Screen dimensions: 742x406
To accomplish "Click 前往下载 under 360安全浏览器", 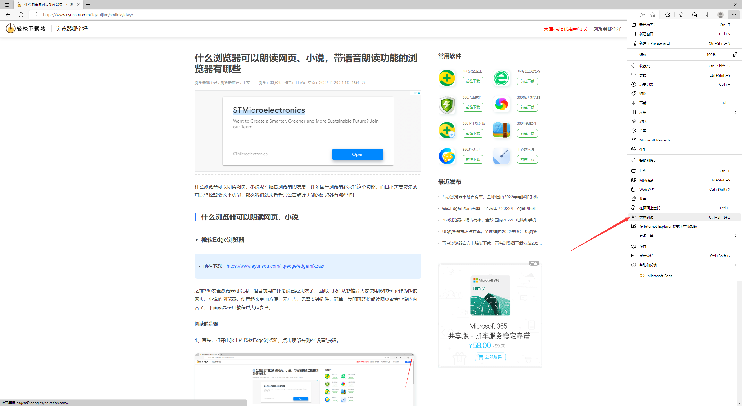I will (527, 81).
